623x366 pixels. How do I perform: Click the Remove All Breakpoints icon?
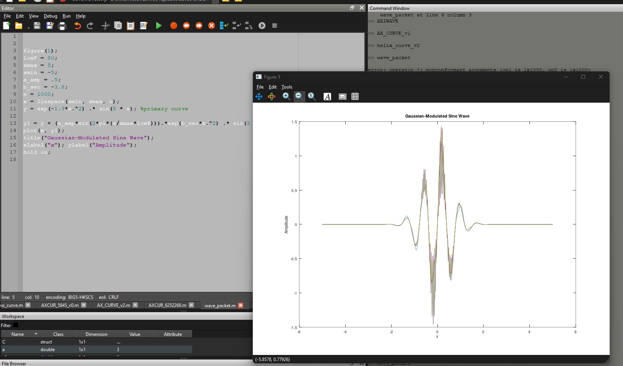pyautogui.click(x=211, y=26)
